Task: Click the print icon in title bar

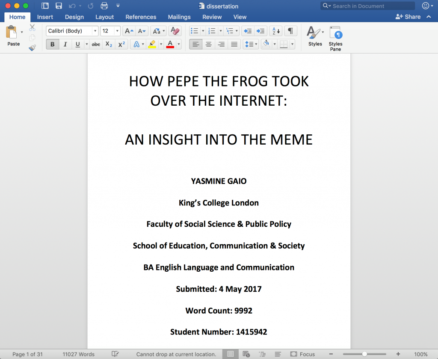Action: 104,6
